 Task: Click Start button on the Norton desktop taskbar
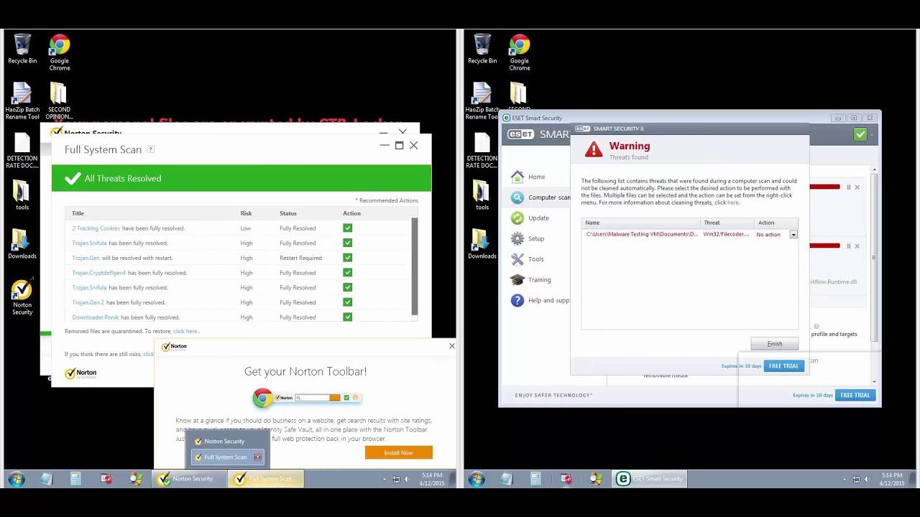click(x=16, y=479)
